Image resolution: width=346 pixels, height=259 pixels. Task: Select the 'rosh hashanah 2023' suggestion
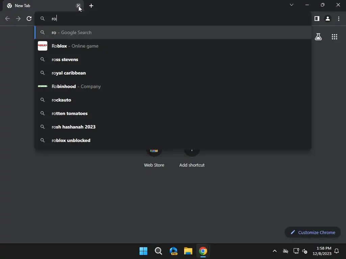(x=173, y=127)
